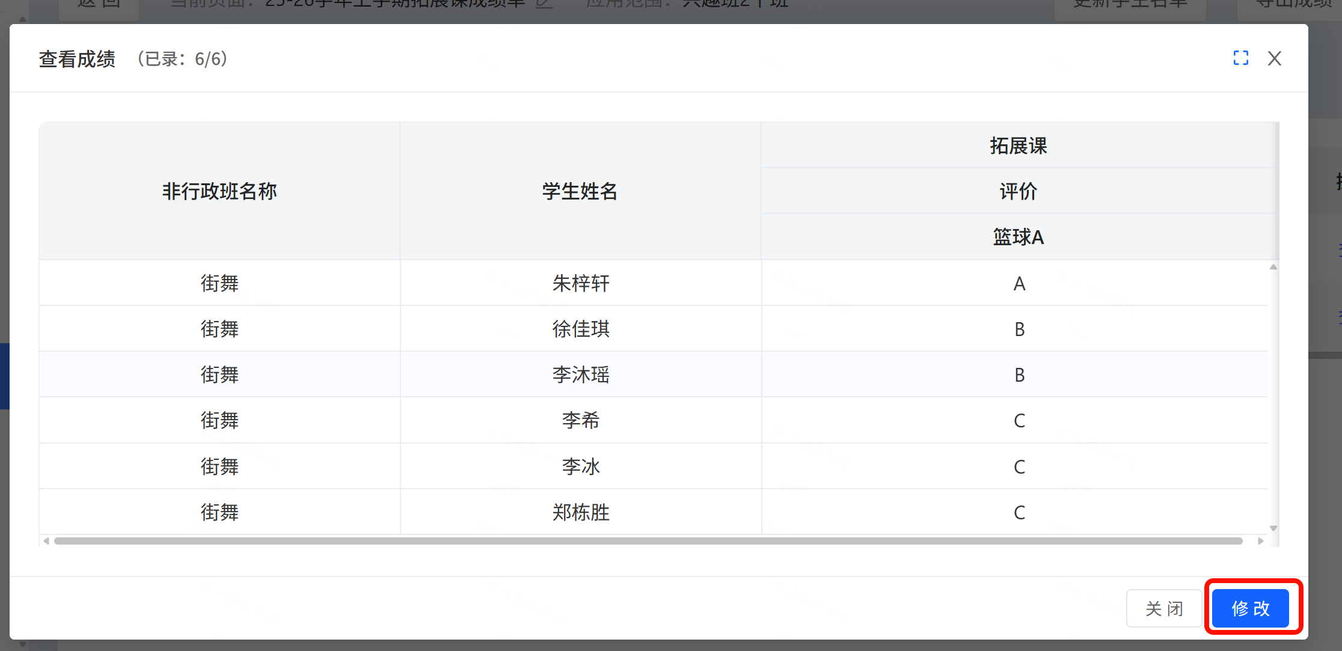The width and height of the screenshot is (1342, 651).
Task: Click the fullscreen expand icon in the dialog header
Action: pos(1240,58)
